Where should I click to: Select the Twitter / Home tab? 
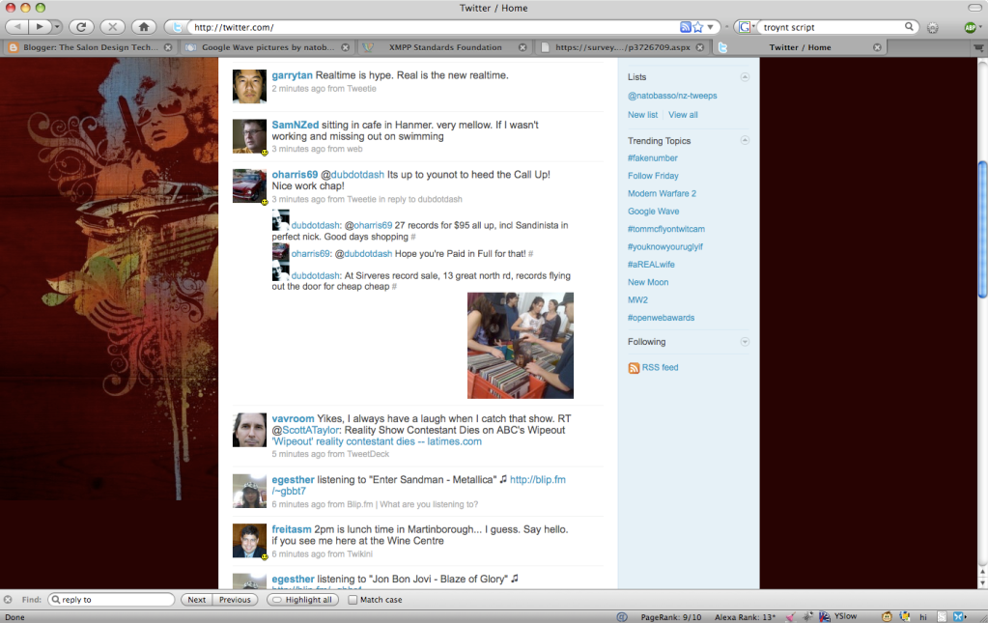(x=800, y=47)
